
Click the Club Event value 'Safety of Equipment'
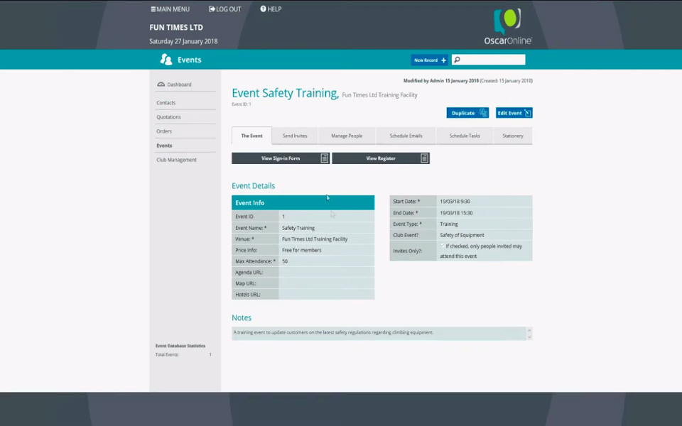pyautogui.click(x=462, y=235)
